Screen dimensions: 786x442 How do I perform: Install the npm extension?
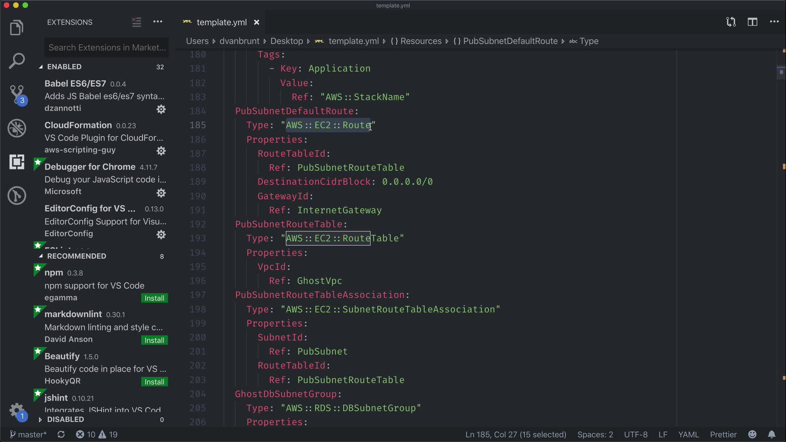(x=154, y=298)
